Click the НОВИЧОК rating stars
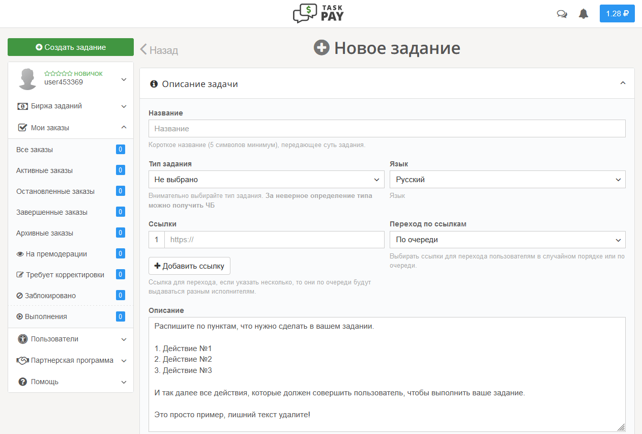The image size is (642, 434). tap(58, 74)
